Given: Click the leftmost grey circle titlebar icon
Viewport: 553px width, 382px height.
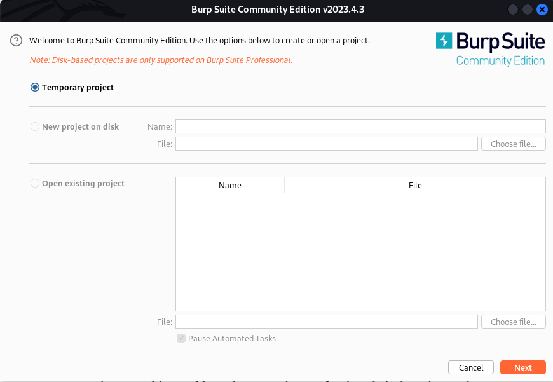Looking at the screenshot, I should tap(512, 9).
